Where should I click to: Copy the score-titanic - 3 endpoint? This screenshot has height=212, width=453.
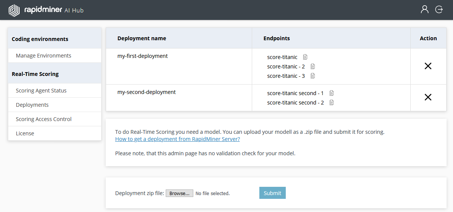313,76
